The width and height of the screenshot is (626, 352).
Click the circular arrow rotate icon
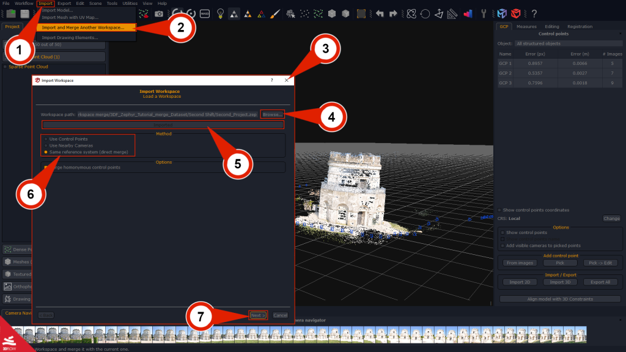425,13
